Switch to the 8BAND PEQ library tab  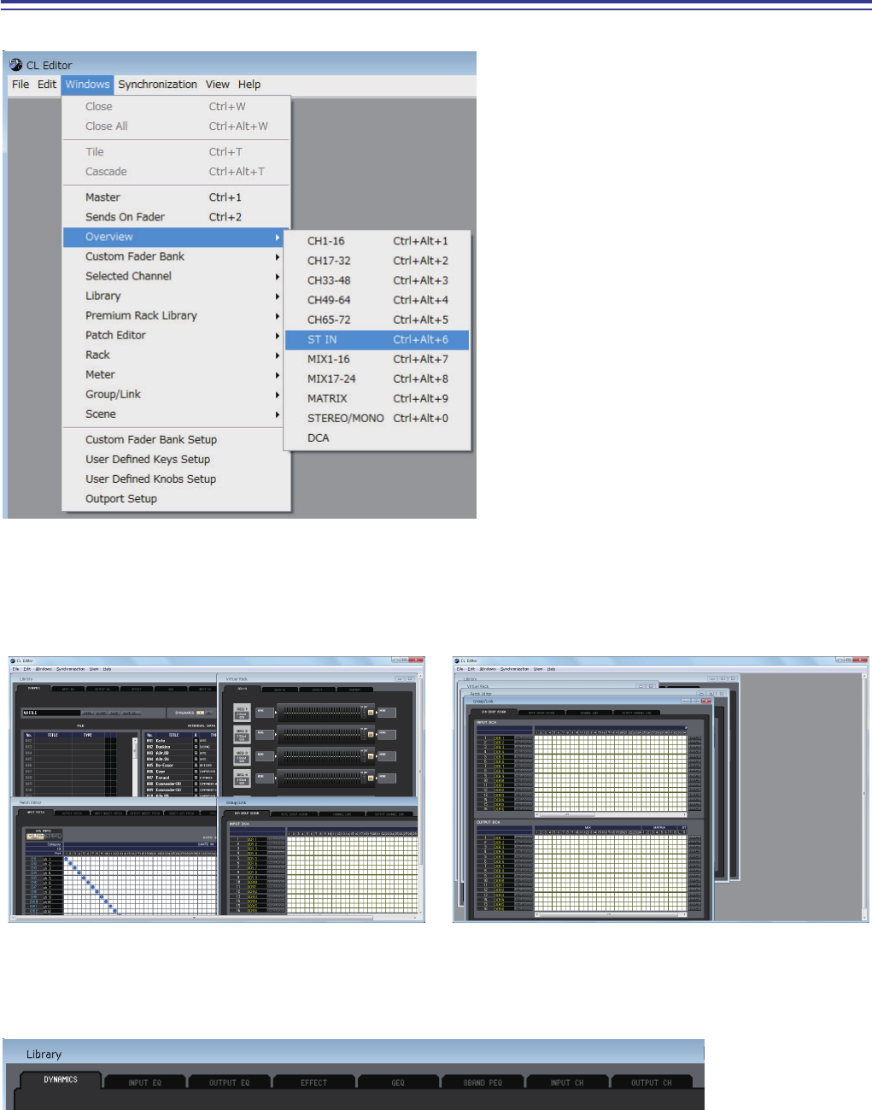tap(483, 1083)
